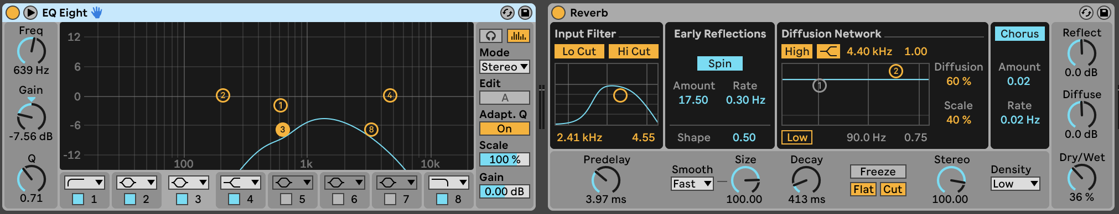1119x214 pixels.
Task: Open band 3 filter type dropdown
Action: [x=189, y=182]
